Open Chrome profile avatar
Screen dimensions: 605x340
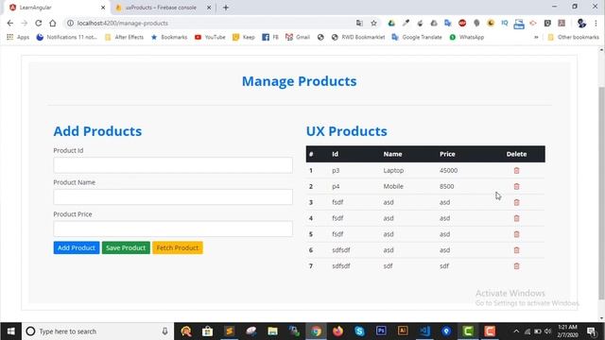(x=581, y=23)
